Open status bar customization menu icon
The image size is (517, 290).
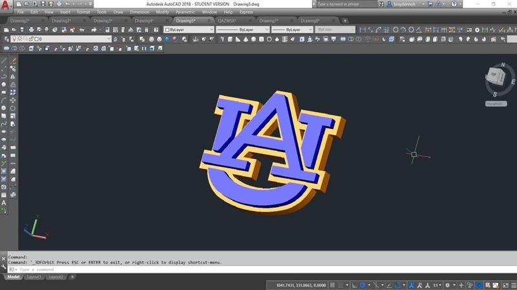(513, 285)
